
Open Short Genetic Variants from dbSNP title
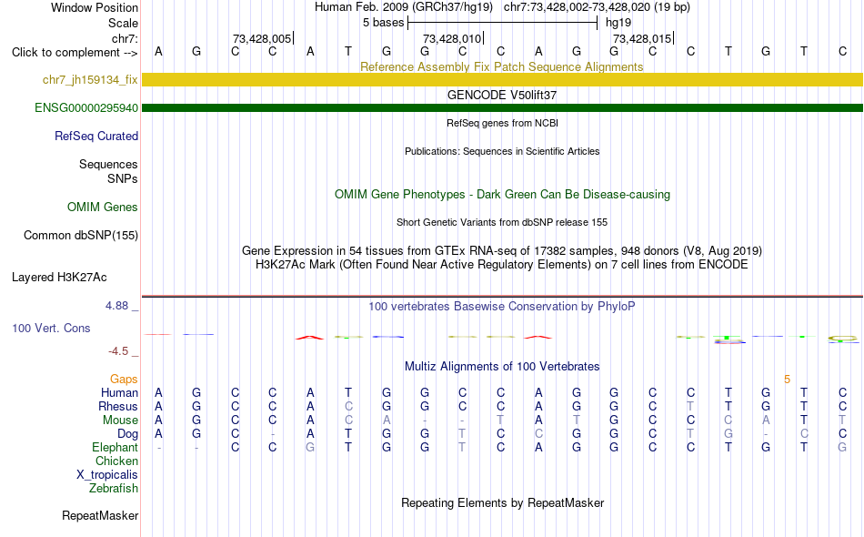(x=502, y=222)
